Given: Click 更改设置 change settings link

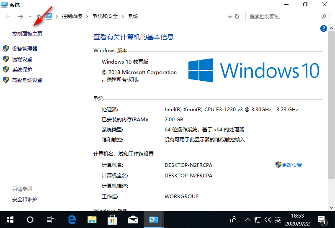Looking at the screenshot, I should (x=291, y=165).
